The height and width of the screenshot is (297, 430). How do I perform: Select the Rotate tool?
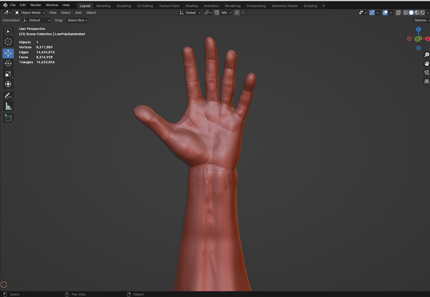coord(8,64)
